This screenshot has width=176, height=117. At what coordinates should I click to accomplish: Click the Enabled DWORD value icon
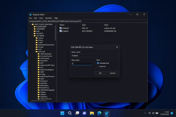[61, 31]
